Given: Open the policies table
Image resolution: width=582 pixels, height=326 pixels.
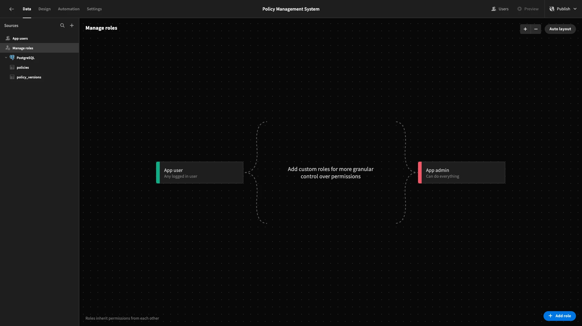Looking at the screenshot, I should [39, 68].
